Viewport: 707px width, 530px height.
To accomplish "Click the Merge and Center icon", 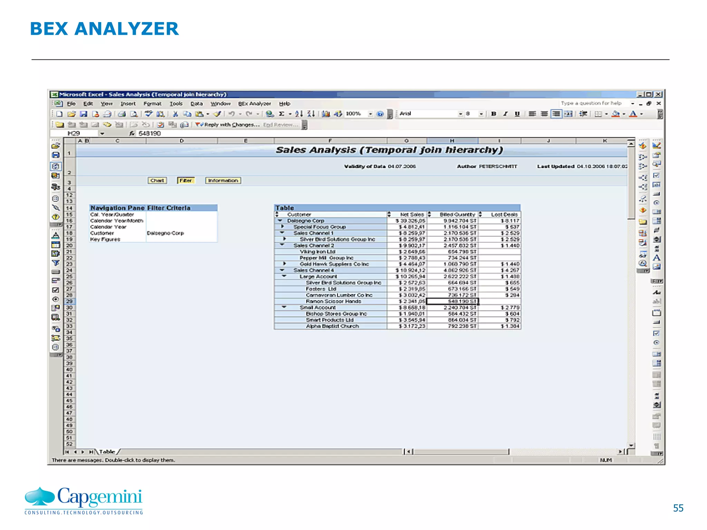I will point(568,114).
